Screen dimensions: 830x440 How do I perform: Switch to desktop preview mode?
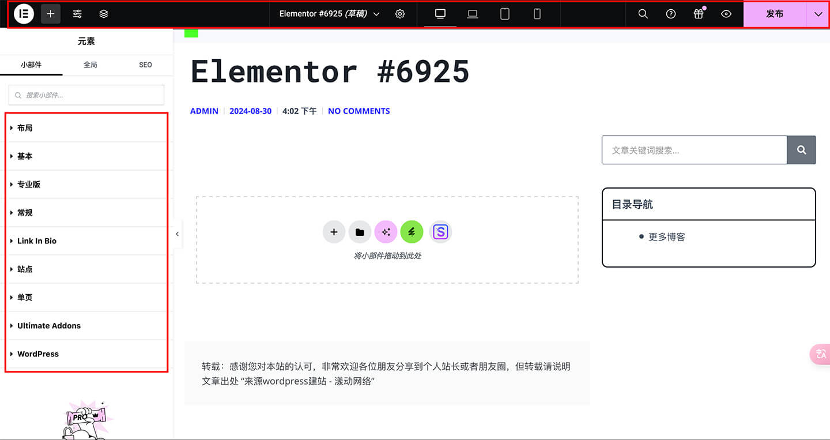(x=440, y=14)
